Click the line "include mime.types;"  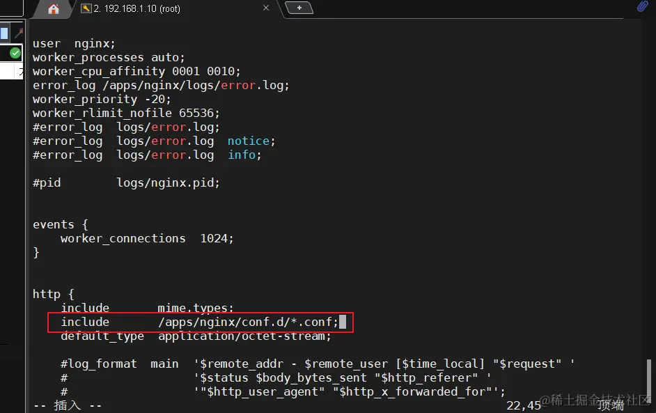tap(147, 308)
